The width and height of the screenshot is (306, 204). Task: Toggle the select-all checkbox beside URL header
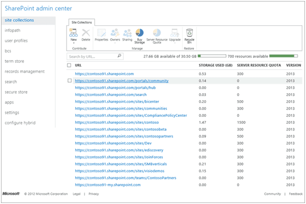pos(69,65)
